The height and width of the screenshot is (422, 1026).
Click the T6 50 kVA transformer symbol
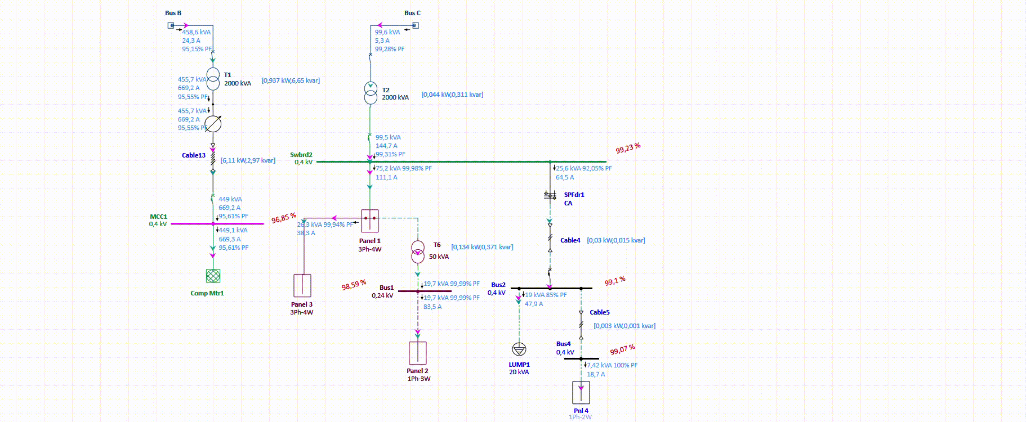[418, 252]
